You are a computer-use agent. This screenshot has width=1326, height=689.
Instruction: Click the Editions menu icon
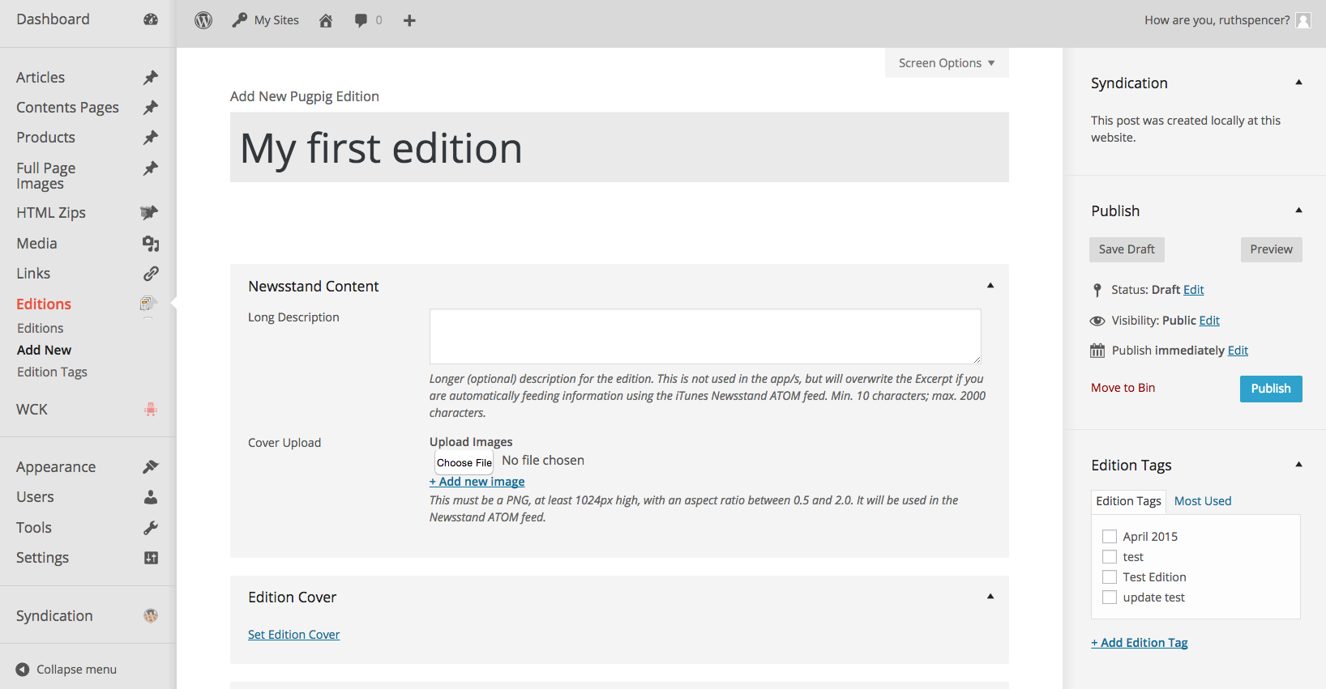coord(148,304)
